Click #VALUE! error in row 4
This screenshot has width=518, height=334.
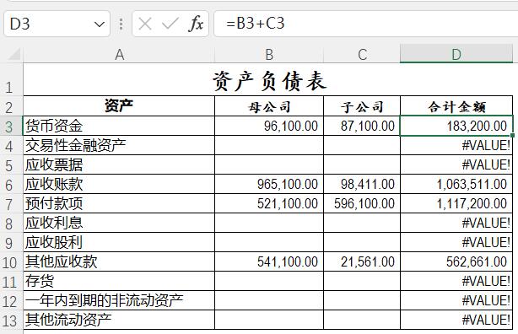tap(456, 145)
